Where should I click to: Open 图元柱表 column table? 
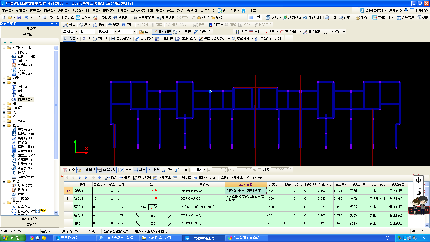pos(164,39)
